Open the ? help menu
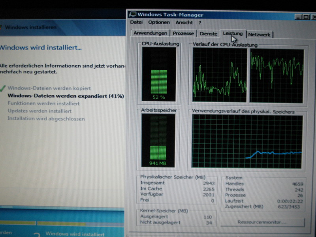 tap(200, 23)
